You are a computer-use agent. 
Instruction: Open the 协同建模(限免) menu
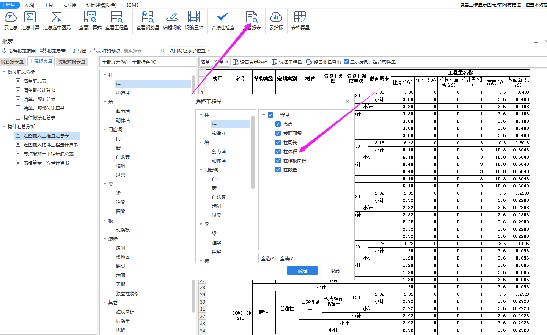[101, 5]
